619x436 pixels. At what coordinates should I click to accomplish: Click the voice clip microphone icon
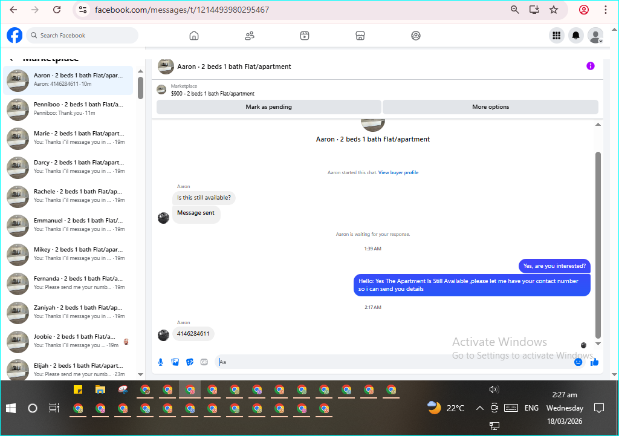click(x=161, y=362)
